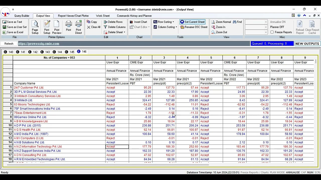Delete Columns from sheet
Viewport: 321px width, 180px height.
[x=115, y=27]
